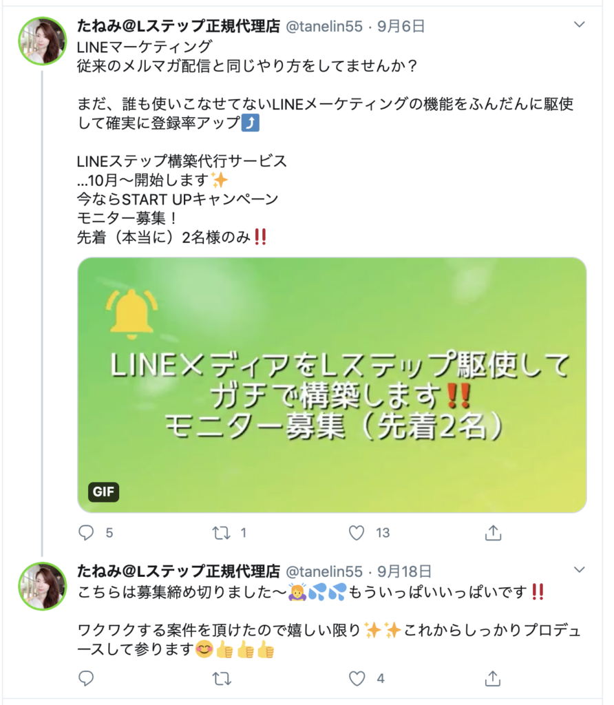Open profile avatar on first tweet
The height and width of the screenshot is (705, 614).
42,41
